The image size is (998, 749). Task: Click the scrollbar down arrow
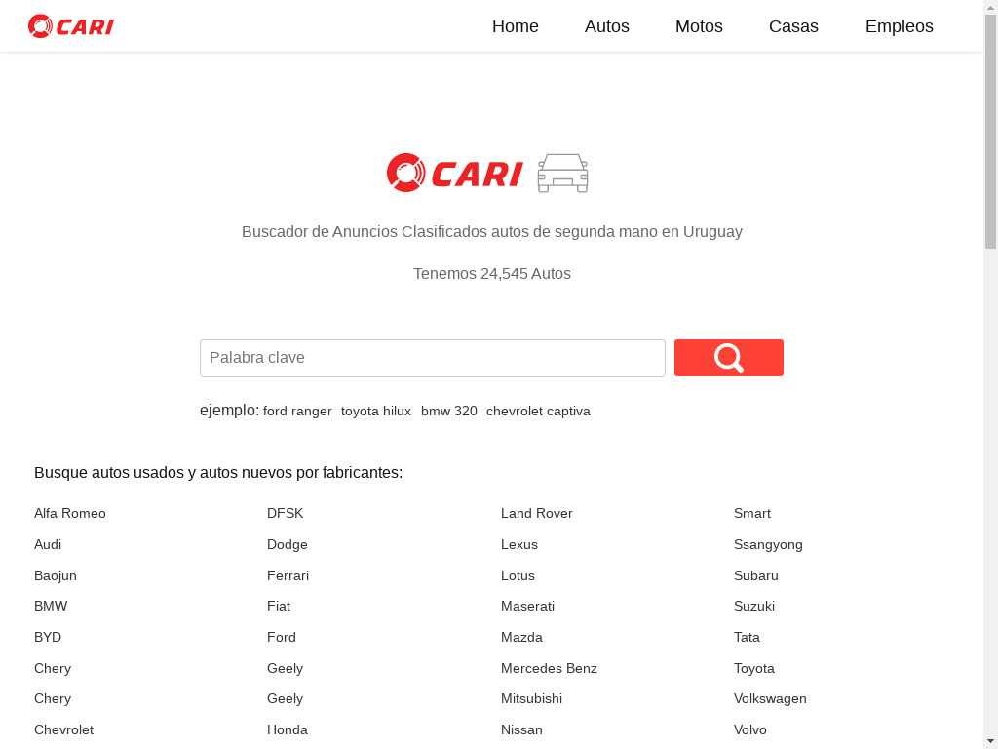click(991, 742)
